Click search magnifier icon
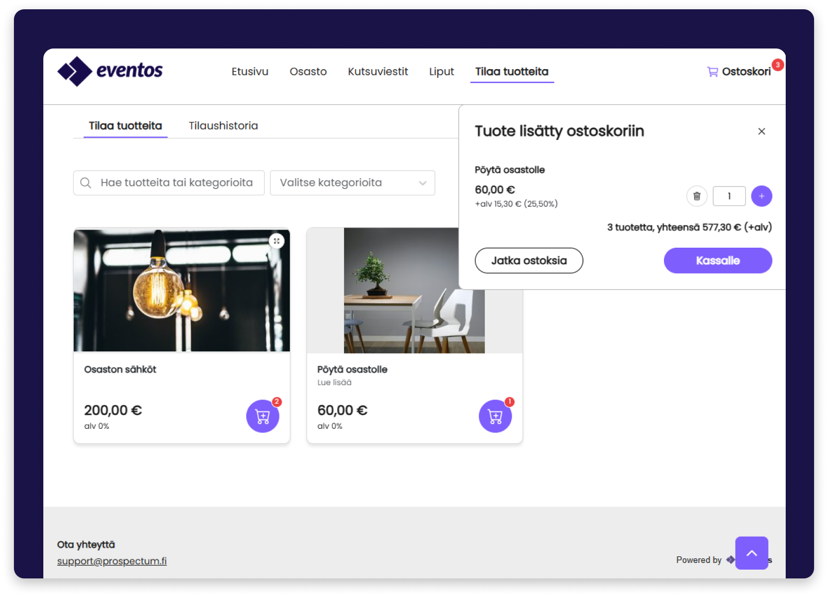 86,183
